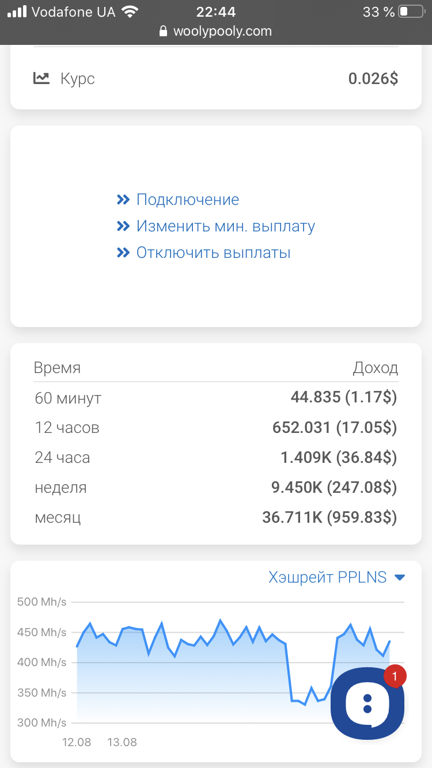Tap the Wi-Fi icon in status bar

tap(130, 12)
